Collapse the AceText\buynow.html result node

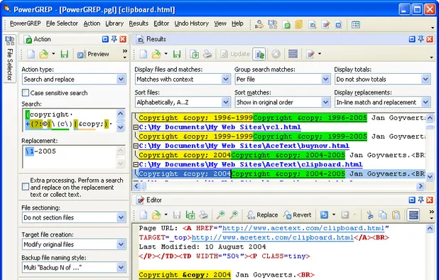point(136,146)
